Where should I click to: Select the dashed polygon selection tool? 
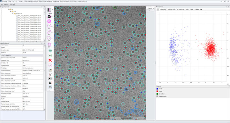pyautogui.click(x=49, y=38)
